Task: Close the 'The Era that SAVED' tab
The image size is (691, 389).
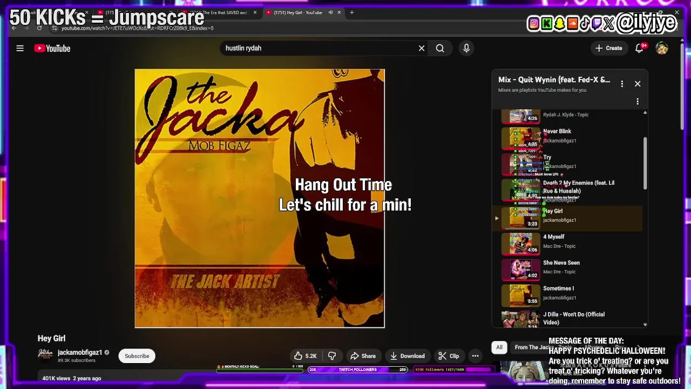Action: click(x=255, y=12)
